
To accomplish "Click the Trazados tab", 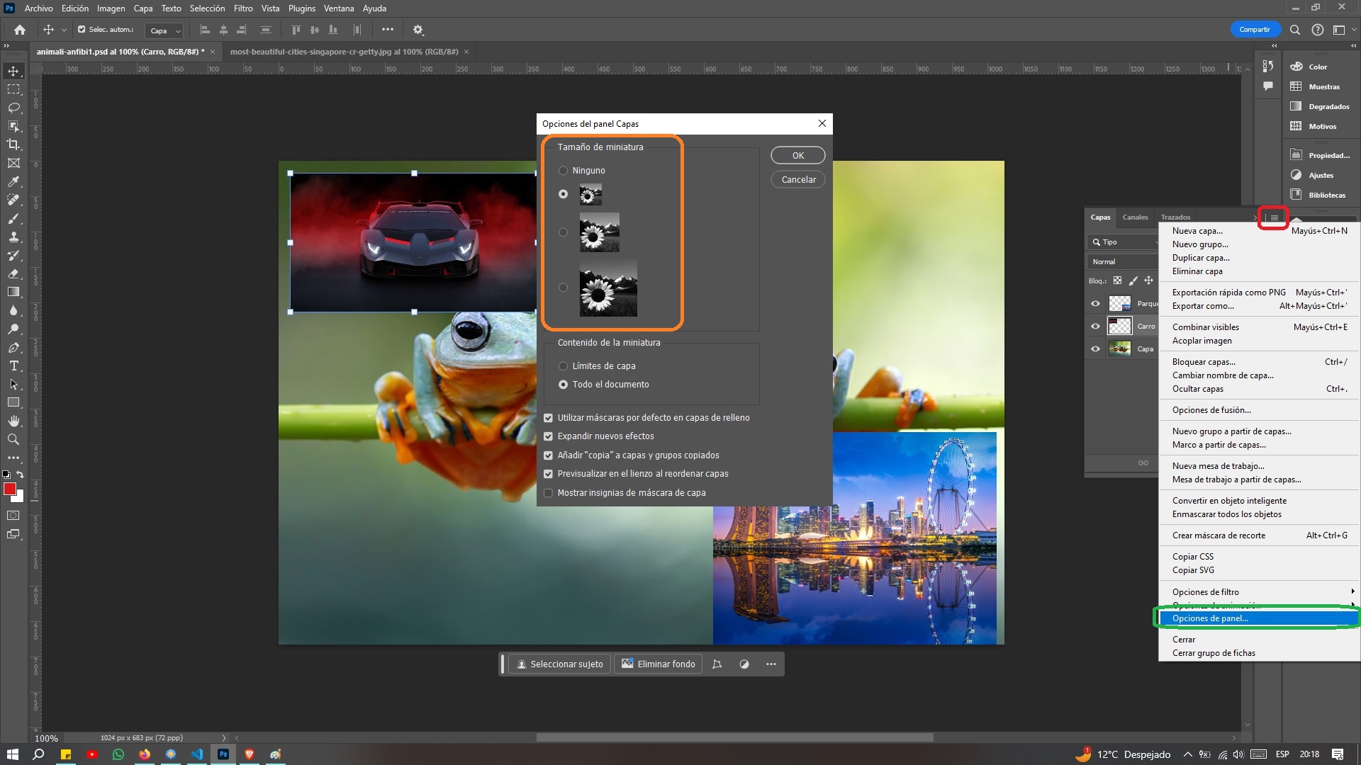I will point(1175,216).
